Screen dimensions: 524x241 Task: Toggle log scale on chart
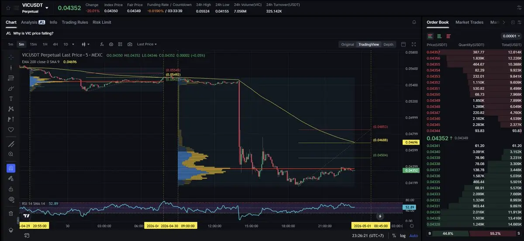coord(403,235)
